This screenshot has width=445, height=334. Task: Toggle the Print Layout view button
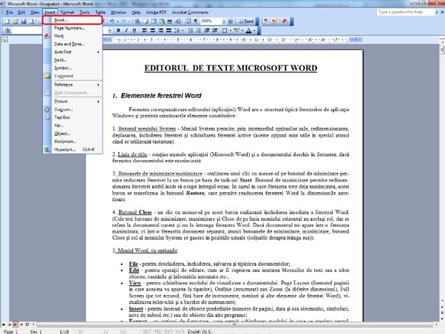coord(15,324)
